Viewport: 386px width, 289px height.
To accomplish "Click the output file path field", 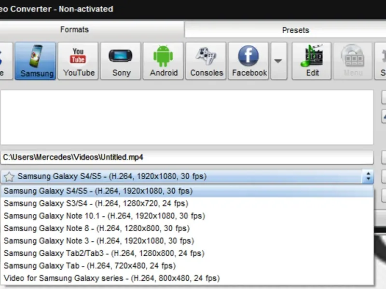I will click(187, 158).
